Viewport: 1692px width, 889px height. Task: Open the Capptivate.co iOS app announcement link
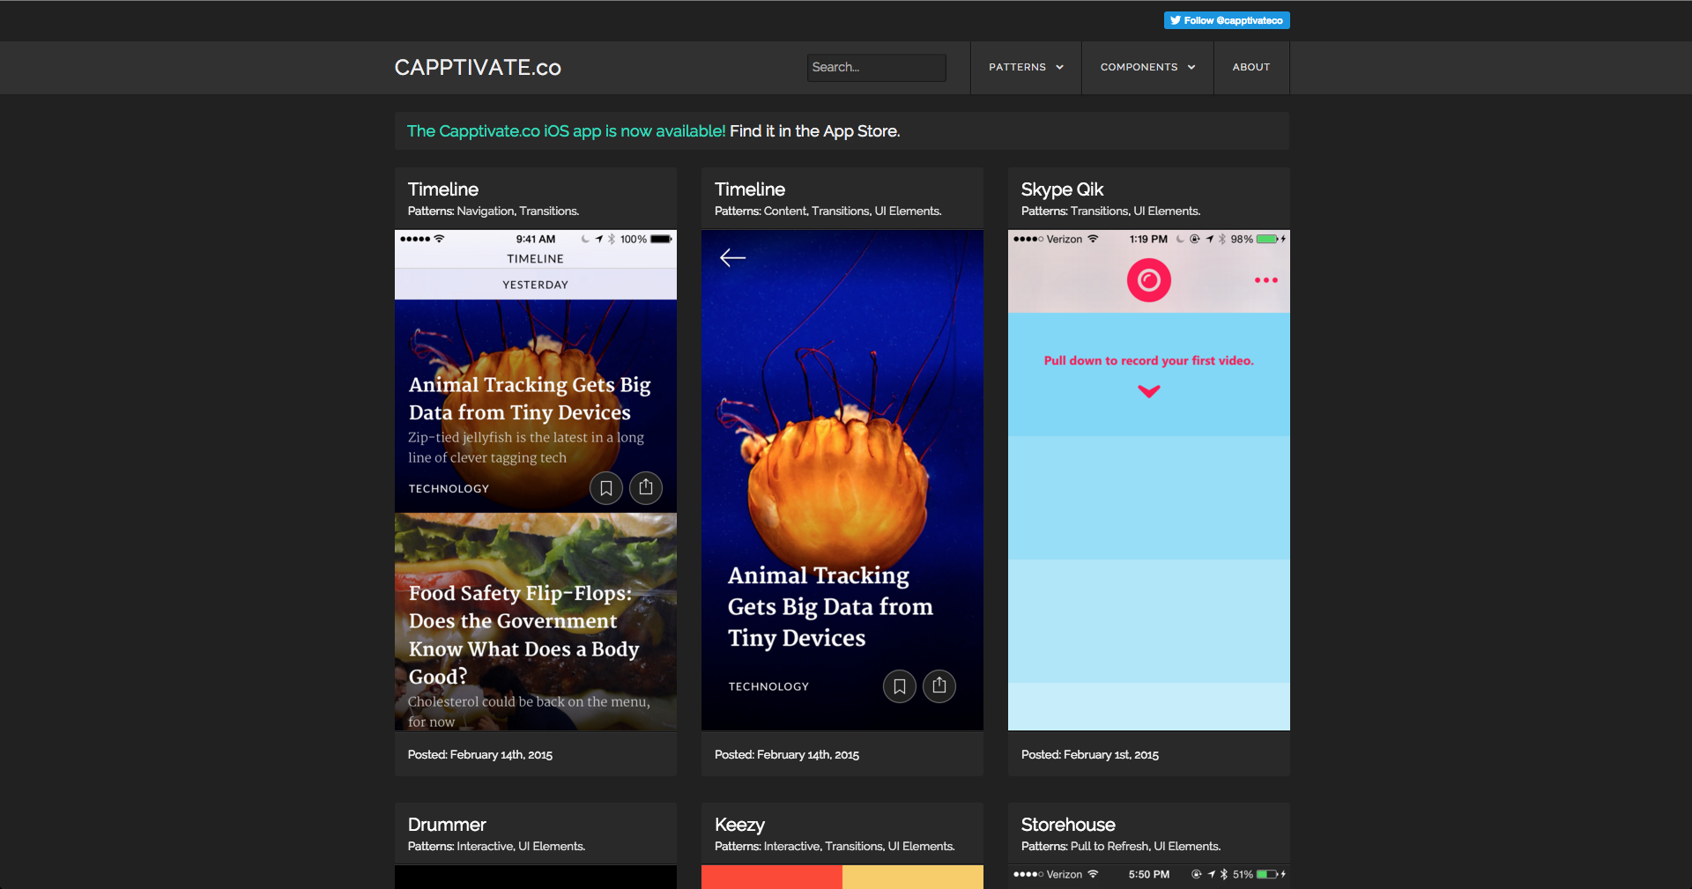tap(566, 131)
